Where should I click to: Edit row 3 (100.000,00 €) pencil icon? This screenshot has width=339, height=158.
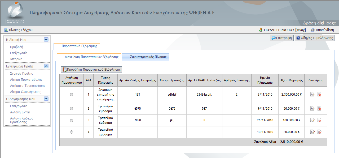pos(312,120)
